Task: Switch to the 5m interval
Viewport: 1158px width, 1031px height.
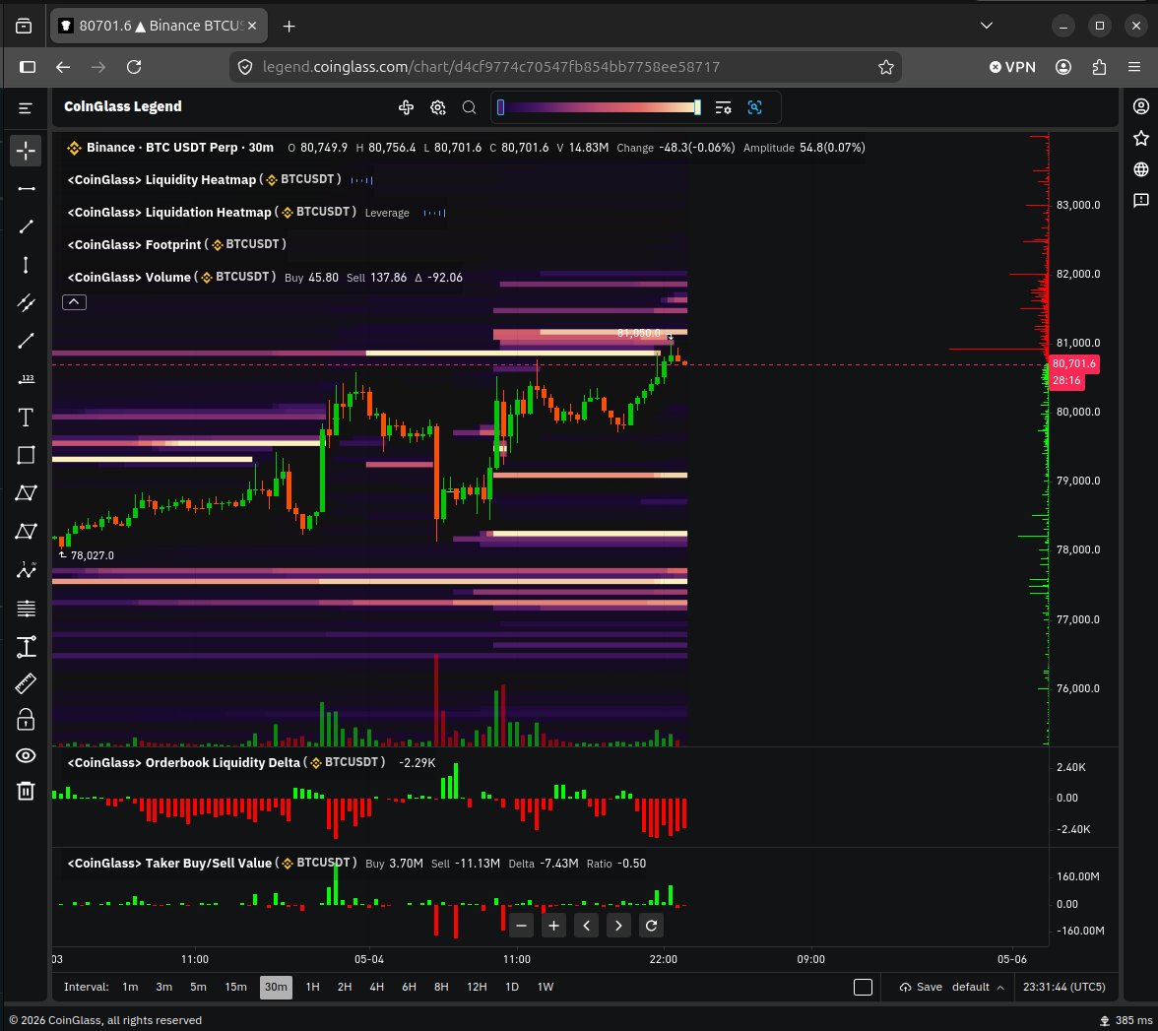Action: point(198,987)
